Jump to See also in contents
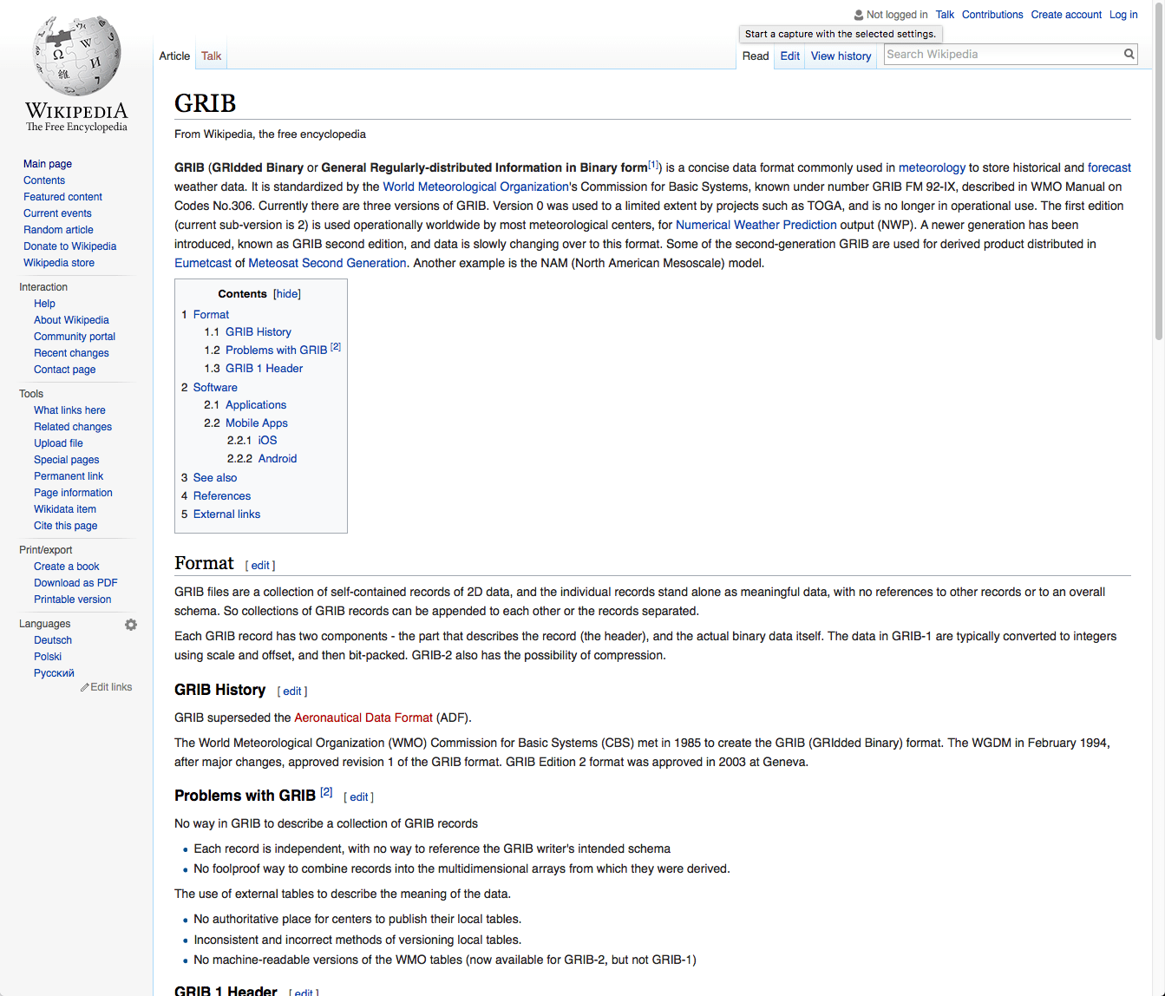Viewport: 1165px width, 996px height. 215,478
